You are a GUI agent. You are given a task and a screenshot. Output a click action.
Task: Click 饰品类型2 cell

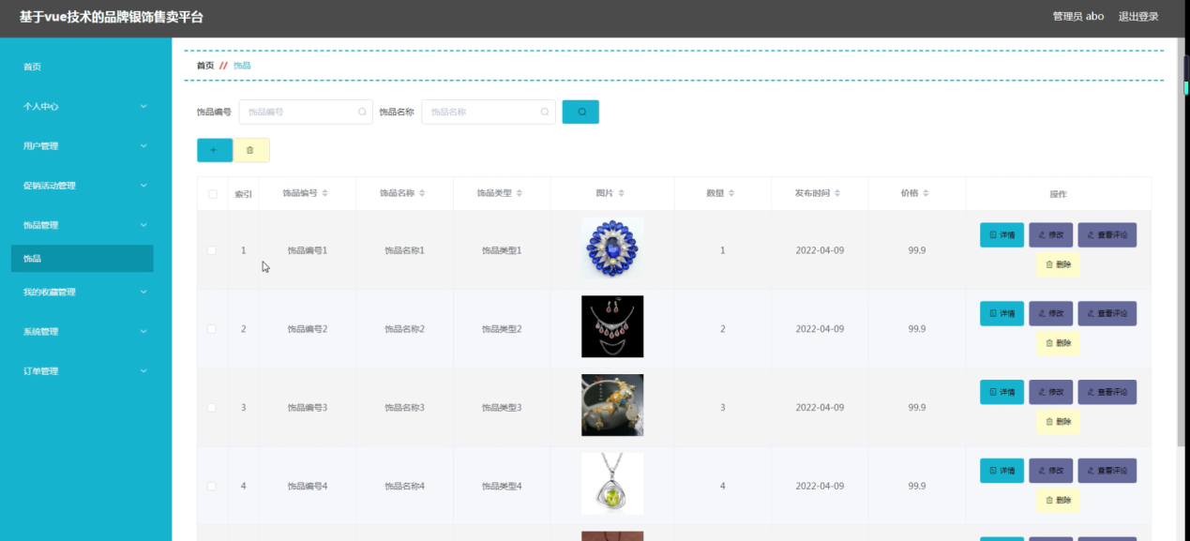502,329
